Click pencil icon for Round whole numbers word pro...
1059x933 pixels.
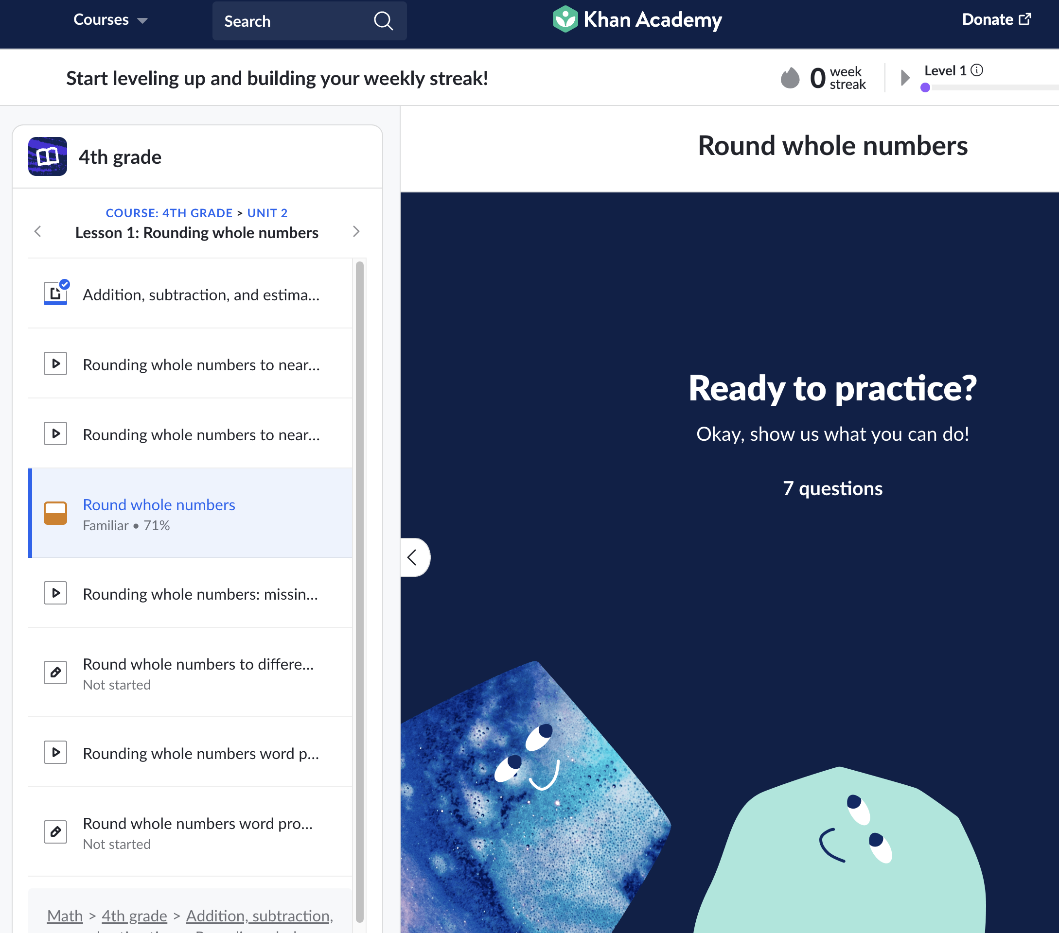55,832
